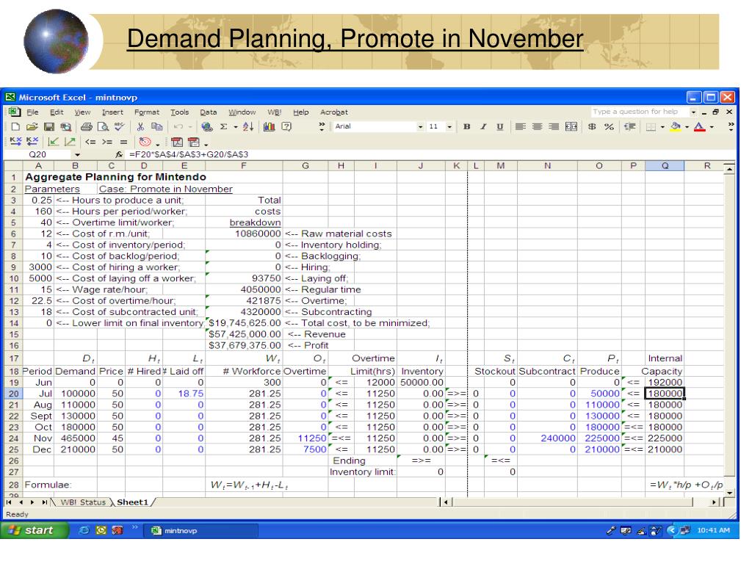Click the Open file folder icon
Screen dimensions: 752x564
(x=32, y=126)
